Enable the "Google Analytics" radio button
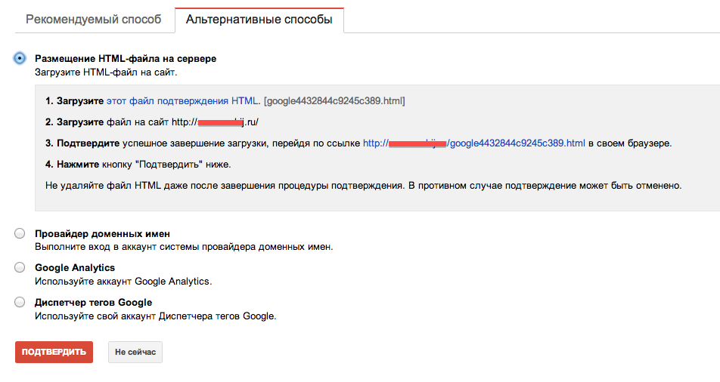The image size is (720, 382). (20, 268)
